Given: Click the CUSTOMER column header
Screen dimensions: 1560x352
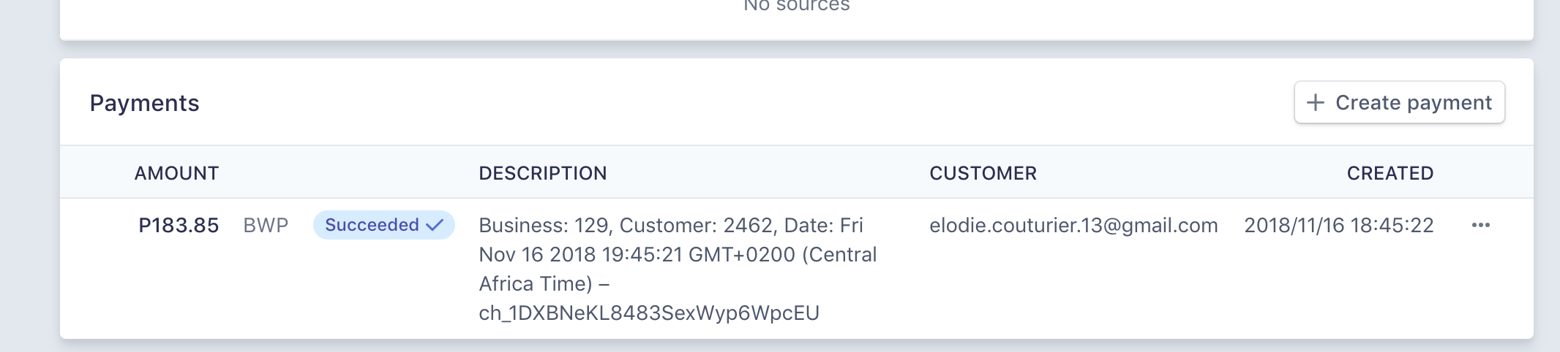Looking at the screenshot, I should point(983,173).
